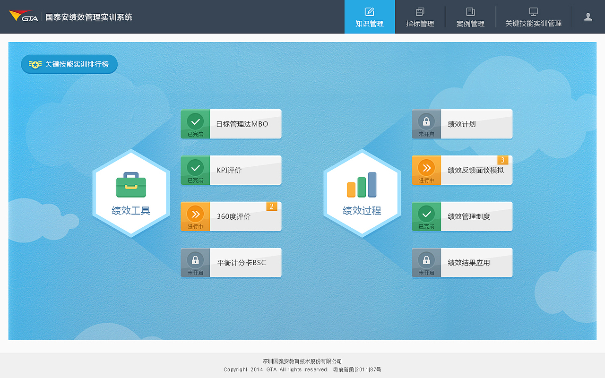605x378 pixels.
Task: Open 绩效反馈面谈模拟 card
Action: [x=462, y=171]
